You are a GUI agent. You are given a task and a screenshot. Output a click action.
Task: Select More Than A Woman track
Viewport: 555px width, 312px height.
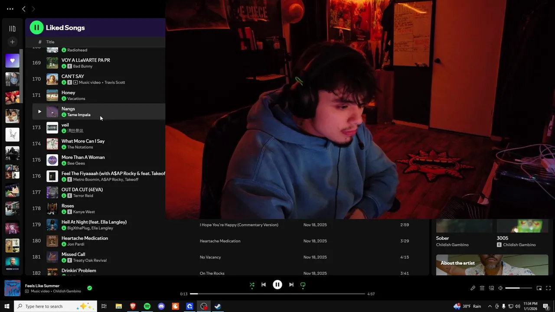click(83, 157)
